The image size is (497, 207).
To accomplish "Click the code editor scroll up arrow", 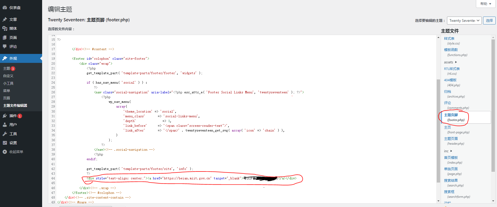I will (x=438, y=37).
